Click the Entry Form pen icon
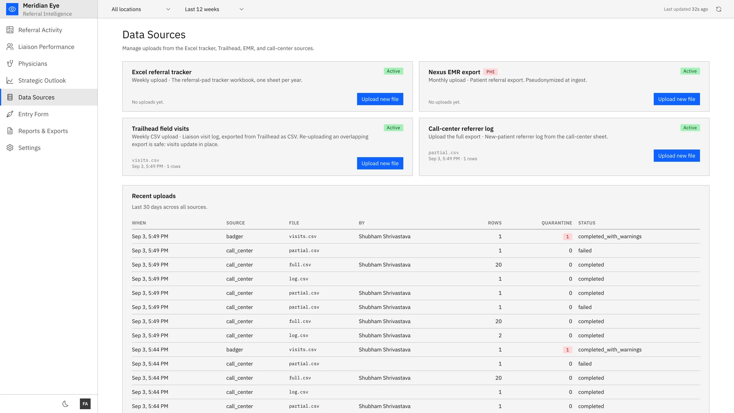Screen dimensions: 734x413 click(10, 114)
